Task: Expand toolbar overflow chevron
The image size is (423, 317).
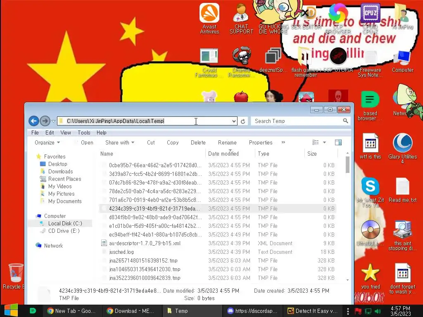Action: click(x=283, y=142)
